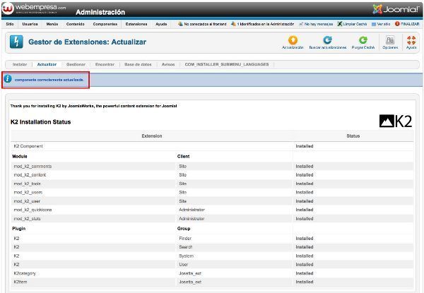Click No hay mensajes link

(316, 24)
